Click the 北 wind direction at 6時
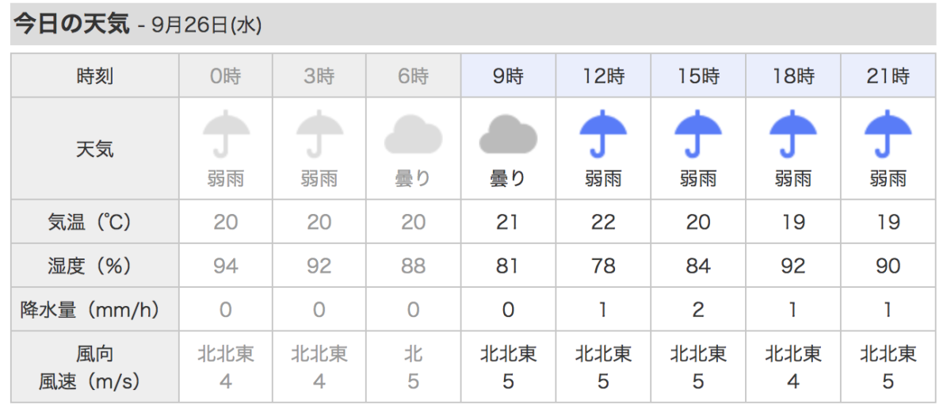This screenshot has height=409, width=951. 414,354
